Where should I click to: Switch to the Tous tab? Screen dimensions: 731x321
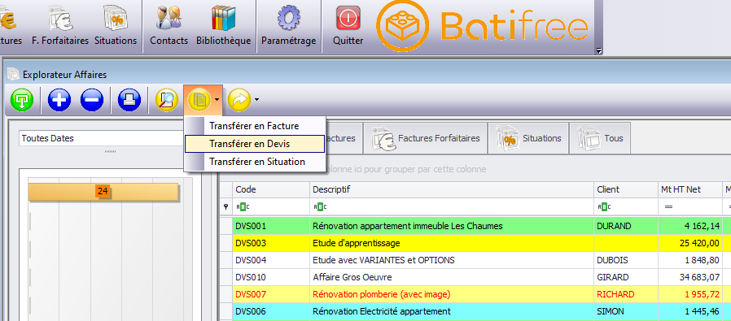coord(601,138)
